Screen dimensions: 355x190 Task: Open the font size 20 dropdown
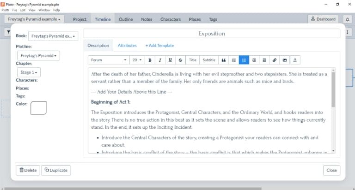(x=137, y=60)
